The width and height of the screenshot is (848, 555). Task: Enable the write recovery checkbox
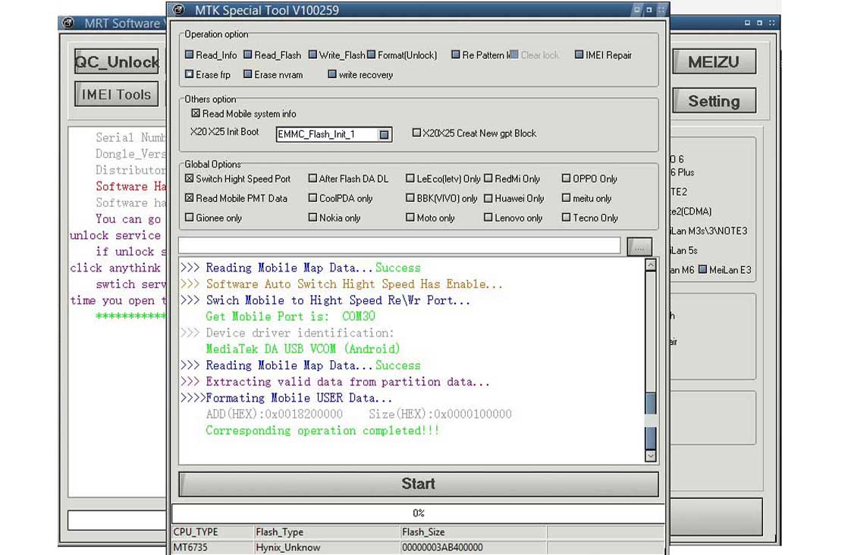332,74
